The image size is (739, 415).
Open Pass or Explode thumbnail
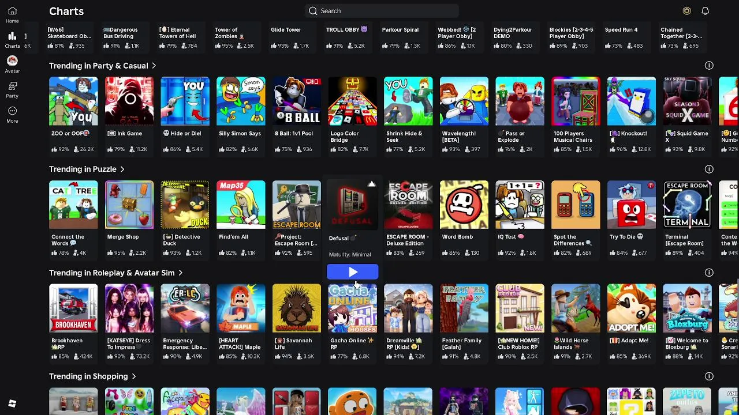point(520,101)
